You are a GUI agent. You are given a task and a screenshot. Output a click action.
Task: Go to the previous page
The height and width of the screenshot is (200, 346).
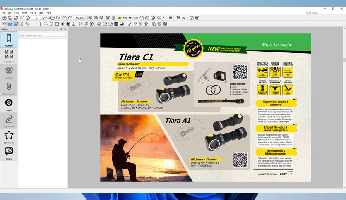click(x=28, y=18)
